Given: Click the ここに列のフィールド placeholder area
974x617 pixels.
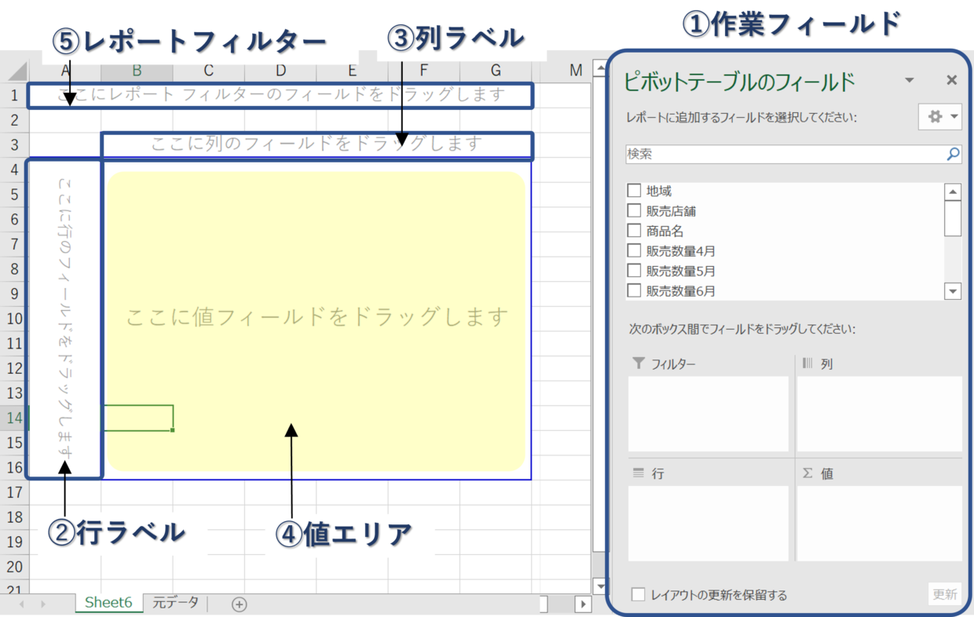Looking at the screenshot, I should [x=317, y=145].
